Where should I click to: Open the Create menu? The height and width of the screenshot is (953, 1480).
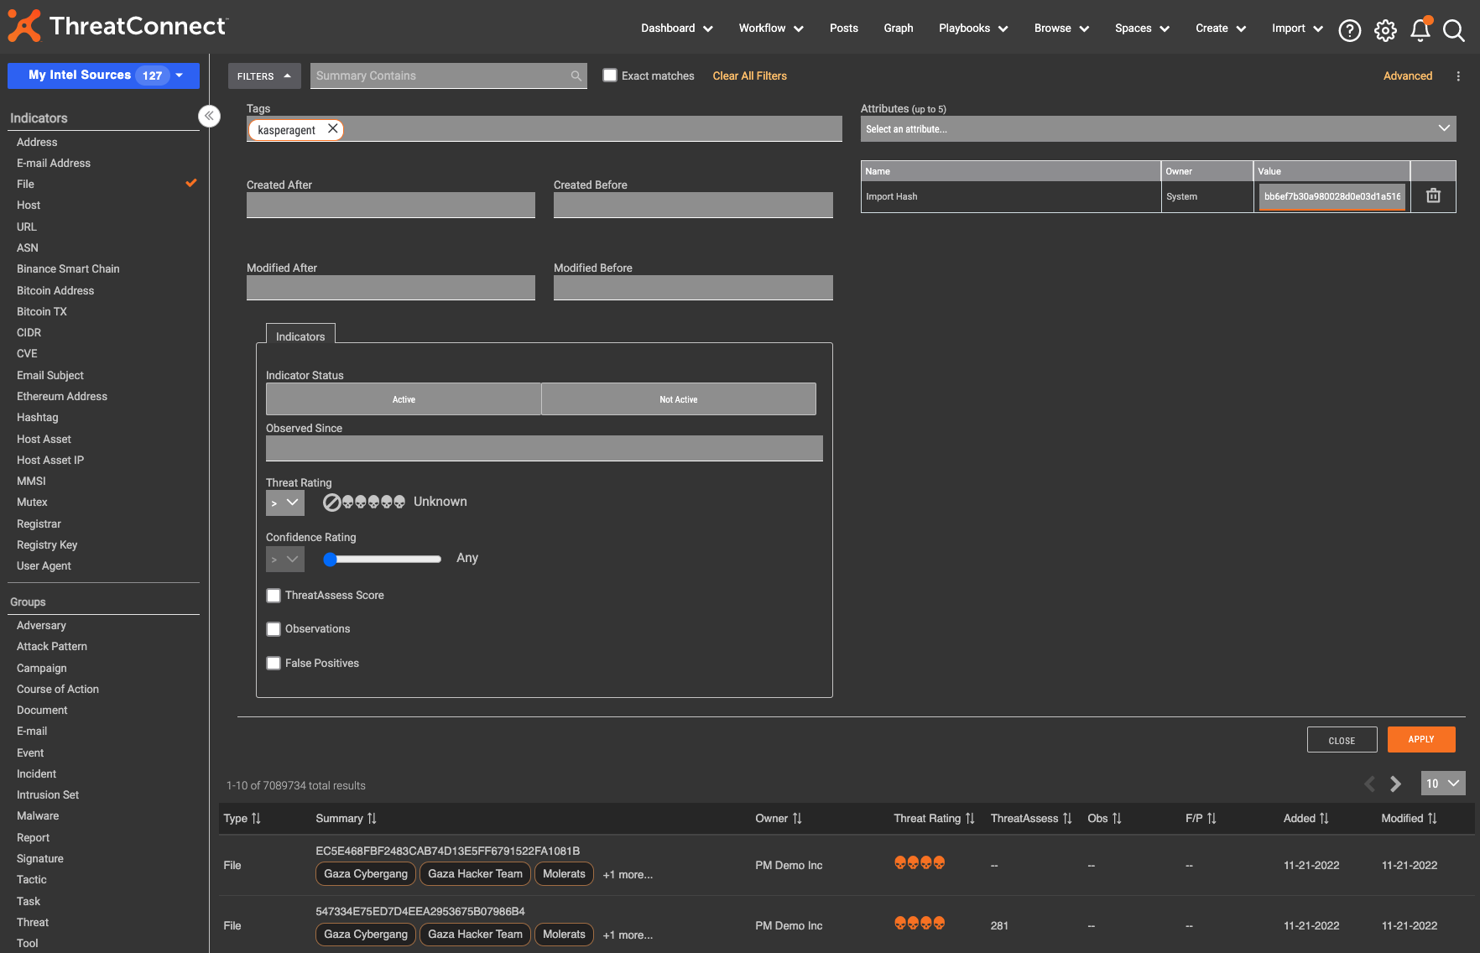tap(1221, 29)
